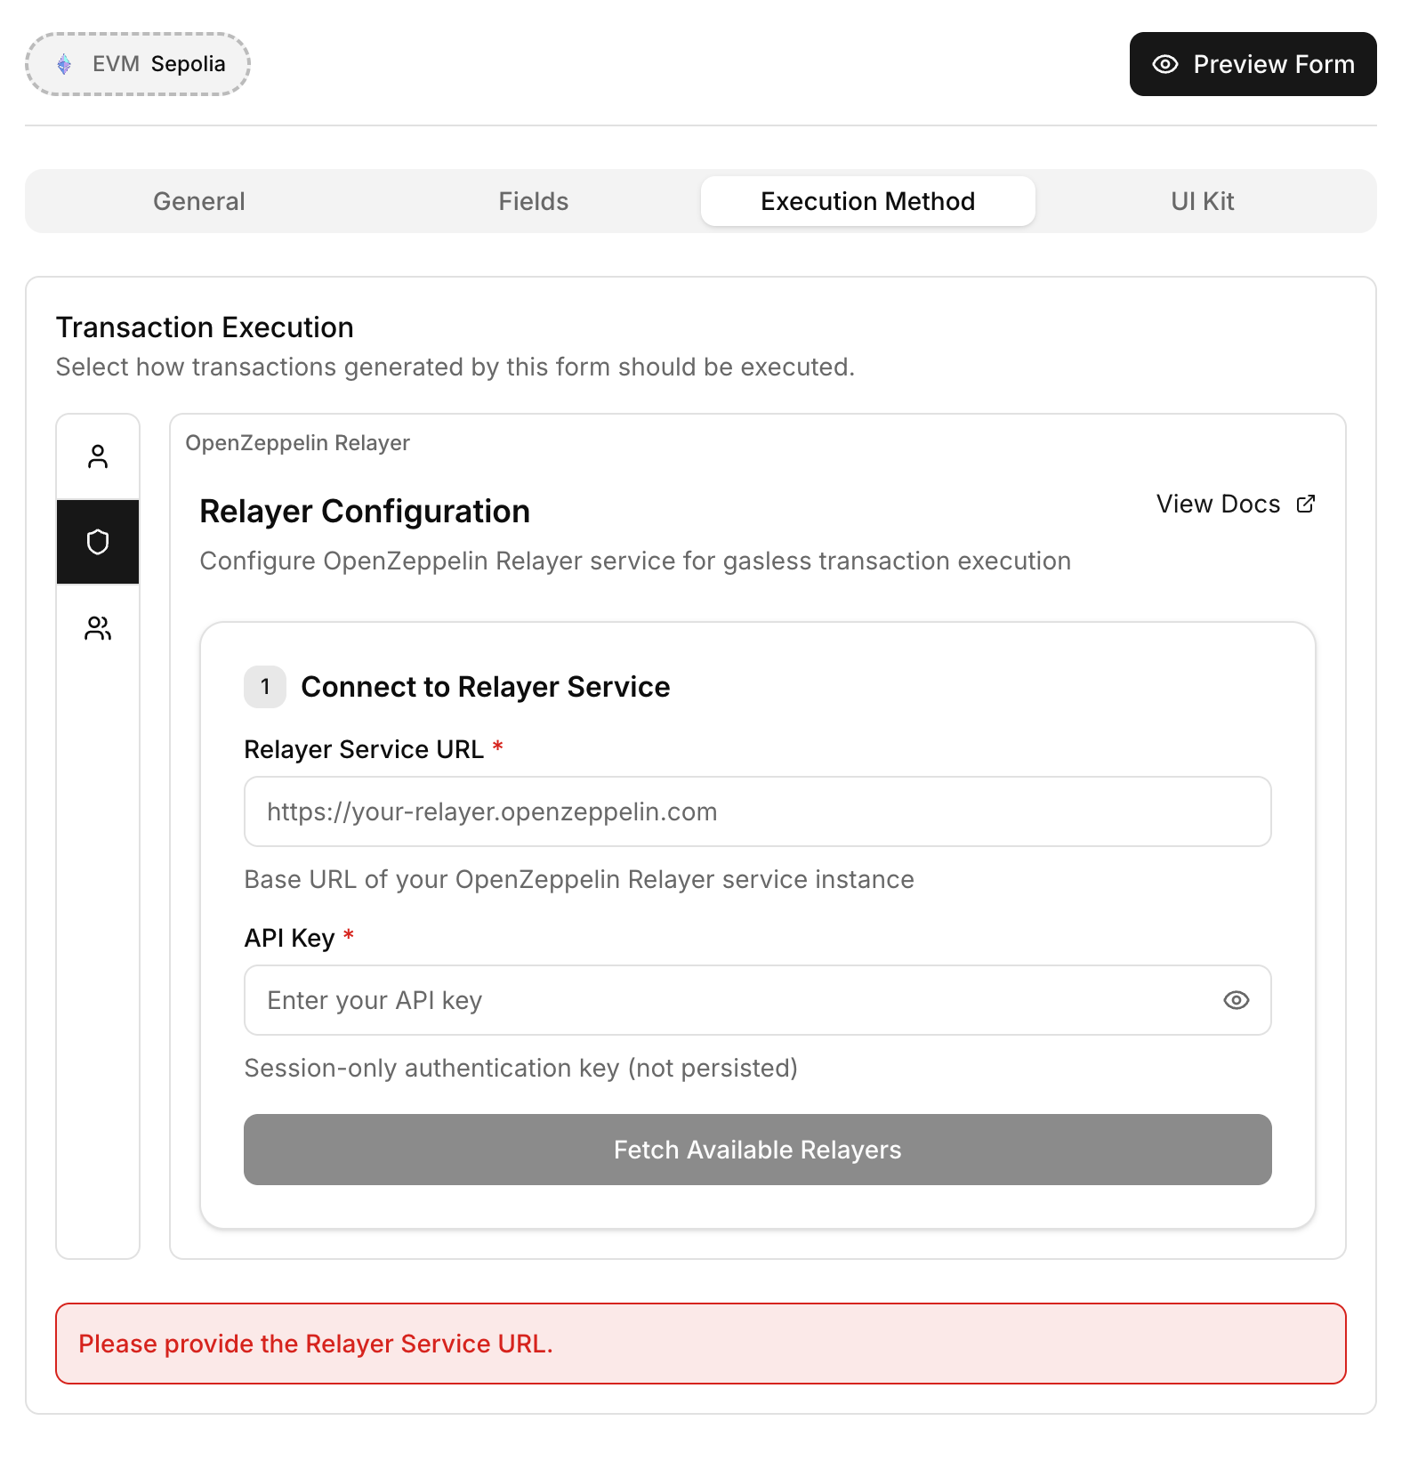1418x1461 pixels.
Task: Click the Ethereum logo in the EVM Sepolia chip
Action: point(64,64)
